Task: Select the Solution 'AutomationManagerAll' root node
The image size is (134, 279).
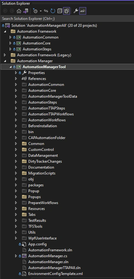Action: point(54,26)
